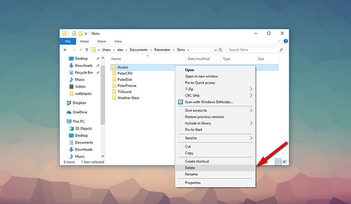
Task: Click the Back navigation arrow
Action: pos(65,49)
